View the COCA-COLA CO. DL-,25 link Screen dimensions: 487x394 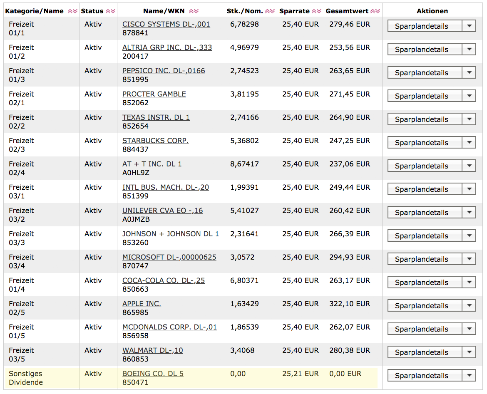tap(164, 280)
